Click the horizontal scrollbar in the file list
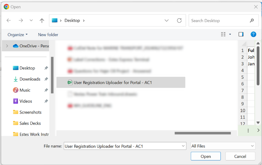262x165 pixels. pos(203,133)
